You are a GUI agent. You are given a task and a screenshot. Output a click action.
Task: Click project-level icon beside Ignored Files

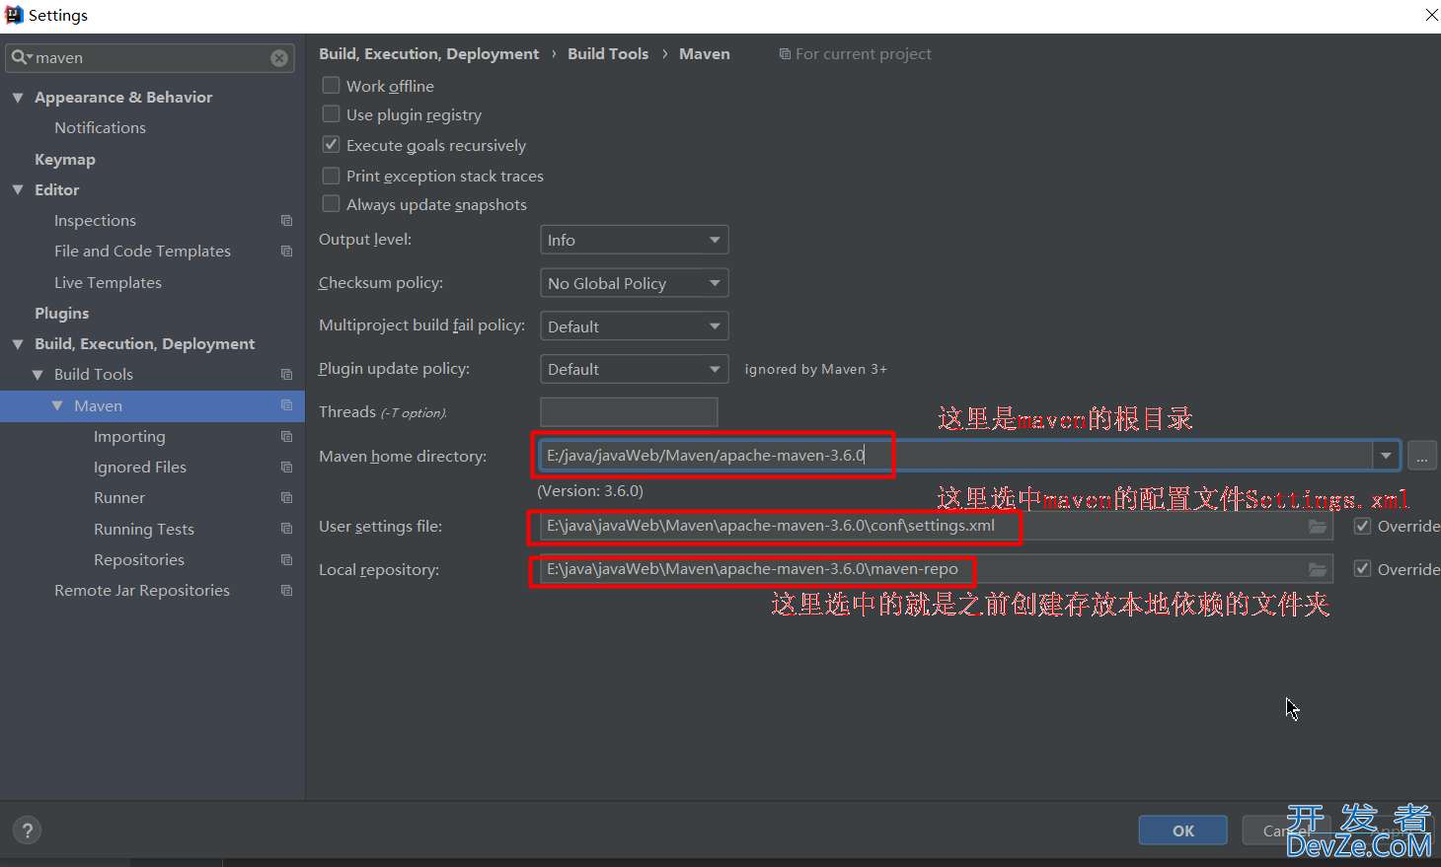pyautogui.click(x=286, y=467)
